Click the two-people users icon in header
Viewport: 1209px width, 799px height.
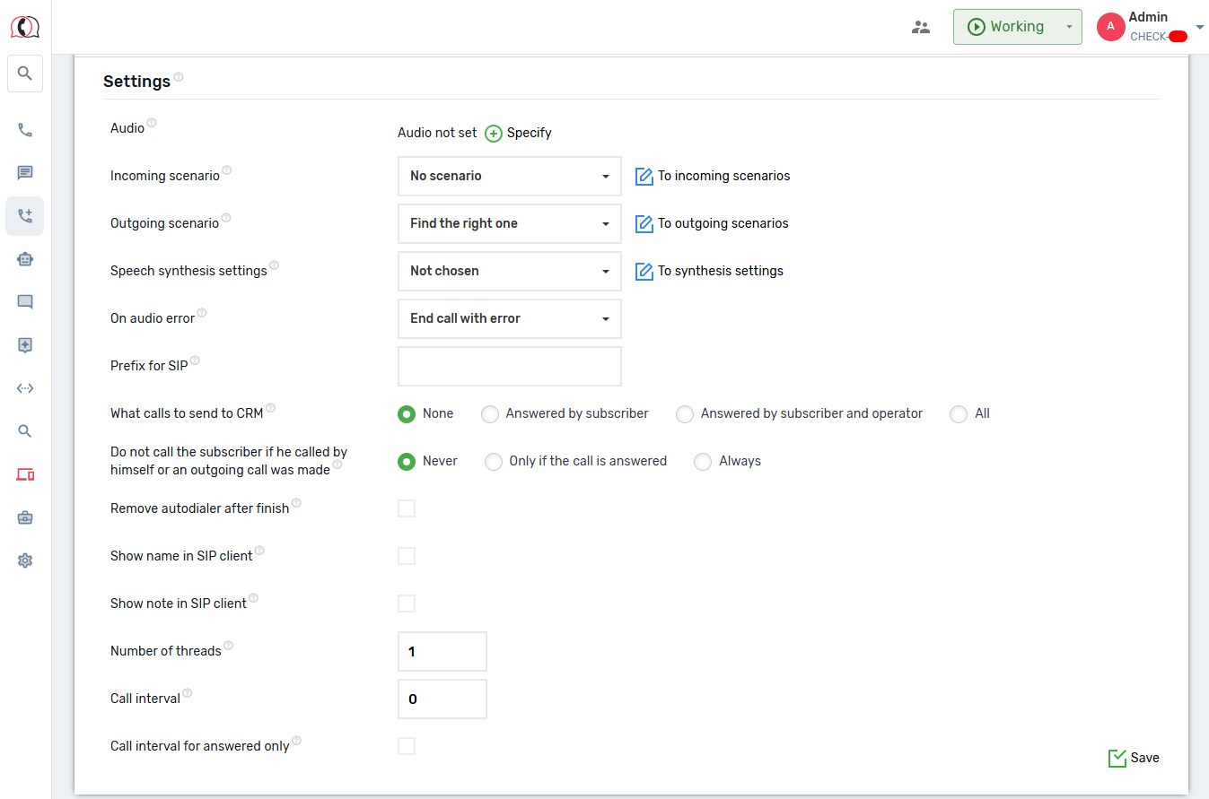coord(921,27)
